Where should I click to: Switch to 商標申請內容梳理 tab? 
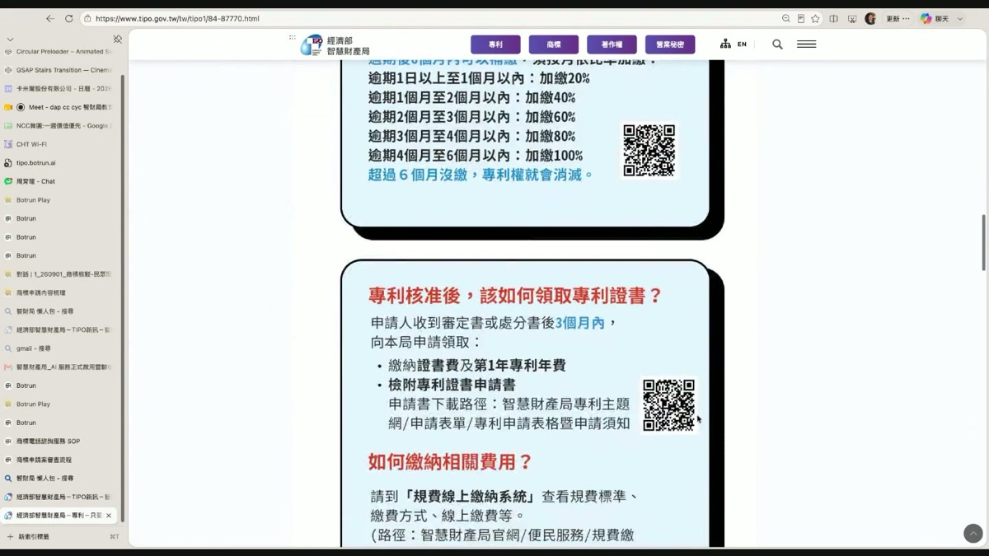tap(59, 292)
